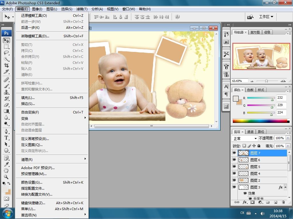
Task: Toggle Quick Mask mode icon
Action: (6, 198)
